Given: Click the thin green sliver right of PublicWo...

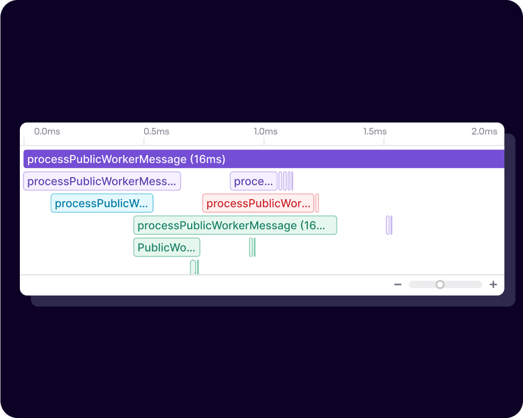Looking at the screenshot, I should coord(252,247).
